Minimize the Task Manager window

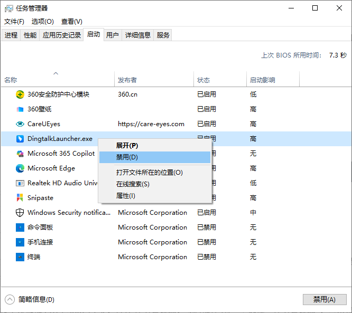click(291, 8)
